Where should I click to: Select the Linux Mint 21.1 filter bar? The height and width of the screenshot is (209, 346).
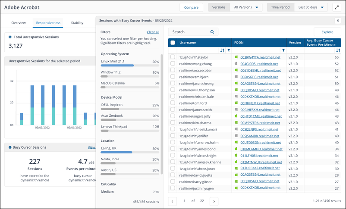tap(130, 66)
